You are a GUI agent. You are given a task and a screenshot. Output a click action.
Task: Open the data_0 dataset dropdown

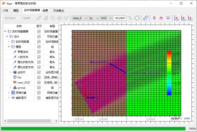pos(80,18)
